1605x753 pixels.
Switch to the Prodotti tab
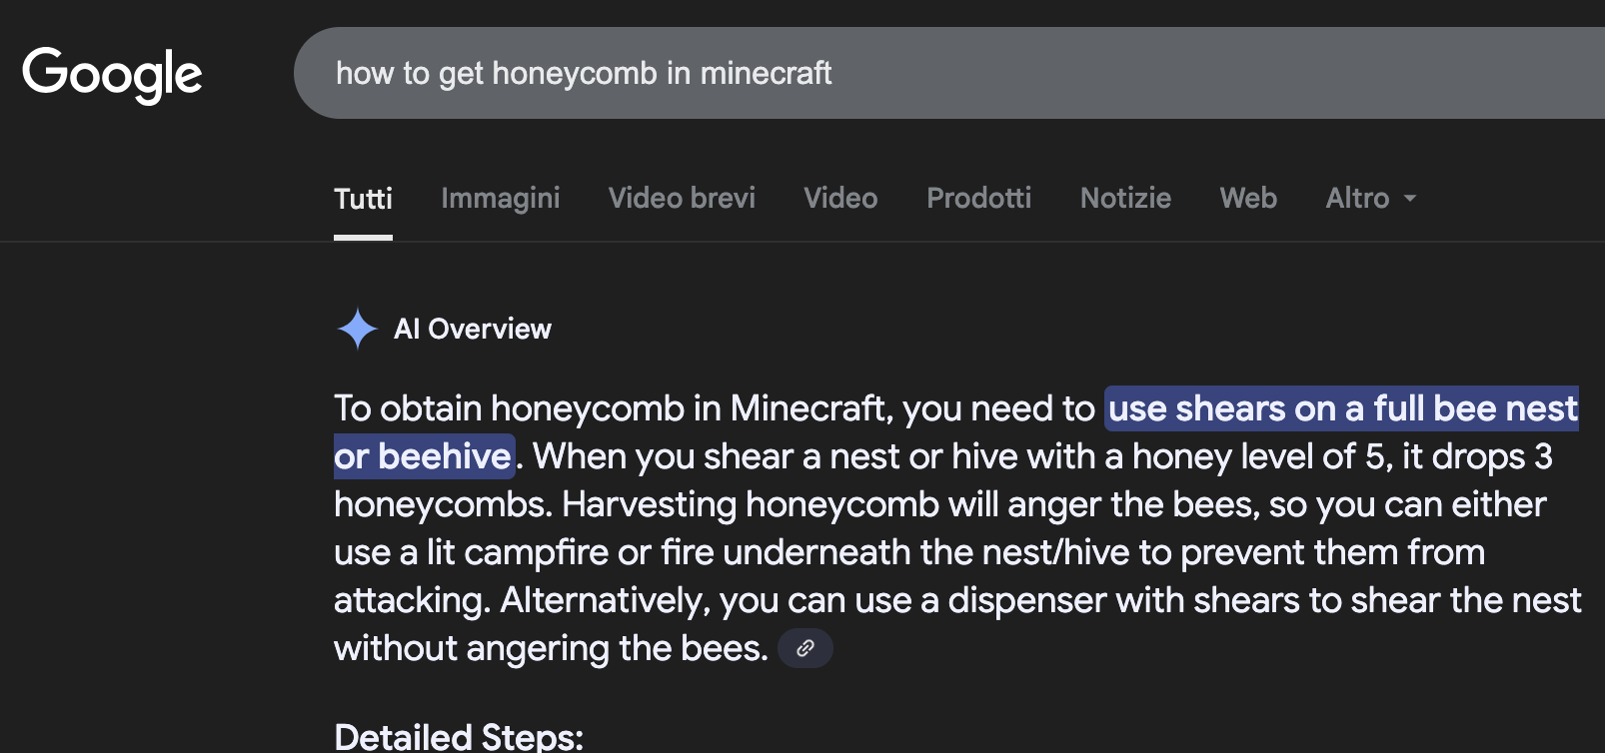[x=978, y=199]
